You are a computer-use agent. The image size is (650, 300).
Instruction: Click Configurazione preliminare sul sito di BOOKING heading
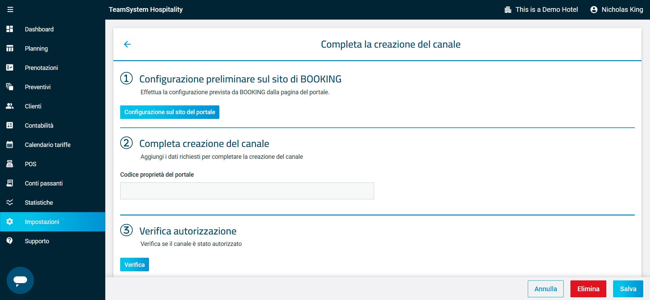(240, 79)
